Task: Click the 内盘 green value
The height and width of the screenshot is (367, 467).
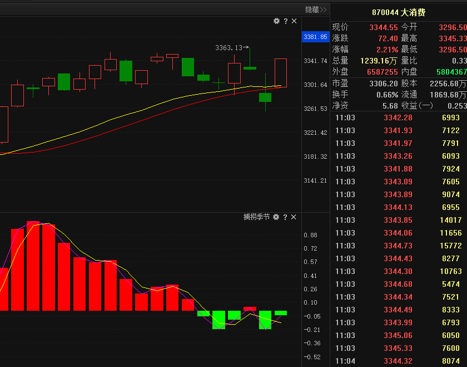Action: pos(451,72)
